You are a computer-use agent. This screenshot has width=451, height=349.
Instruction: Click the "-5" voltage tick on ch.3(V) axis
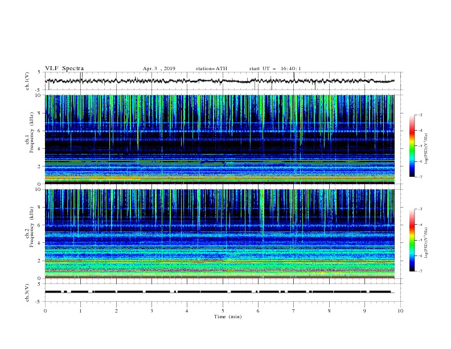39,302
